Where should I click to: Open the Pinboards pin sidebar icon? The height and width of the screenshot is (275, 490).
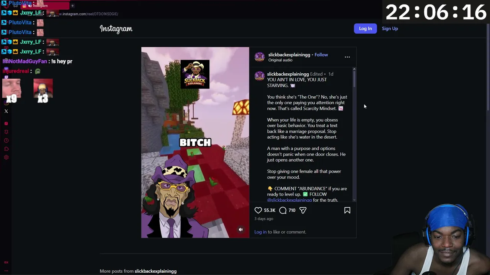point(6,132)
